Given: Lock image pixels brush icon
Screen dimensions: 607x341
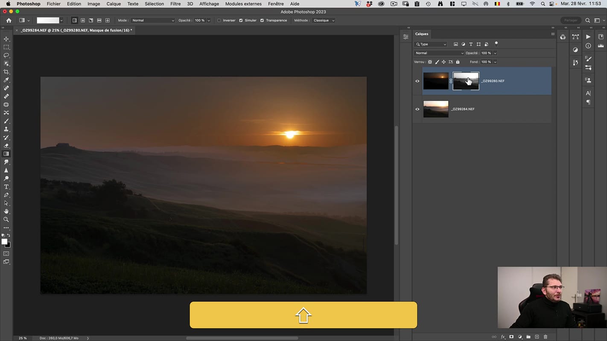Looking at the screenshot, I should click(x=437, y=62).
